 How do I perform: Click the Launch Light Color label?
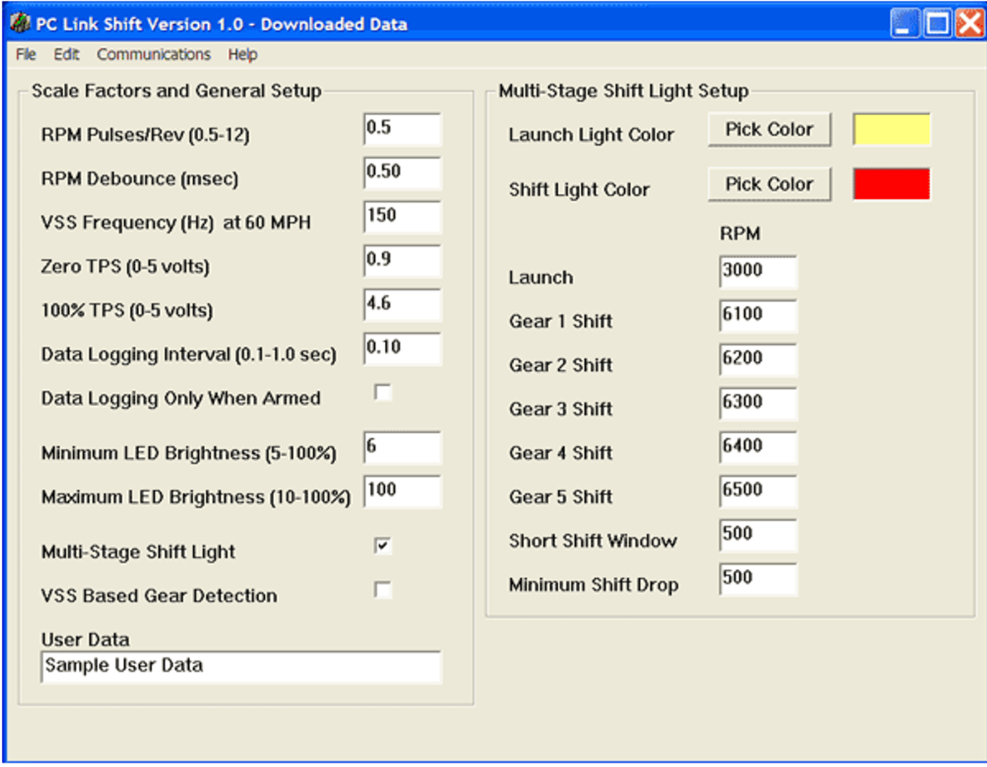tap(591, 135)
